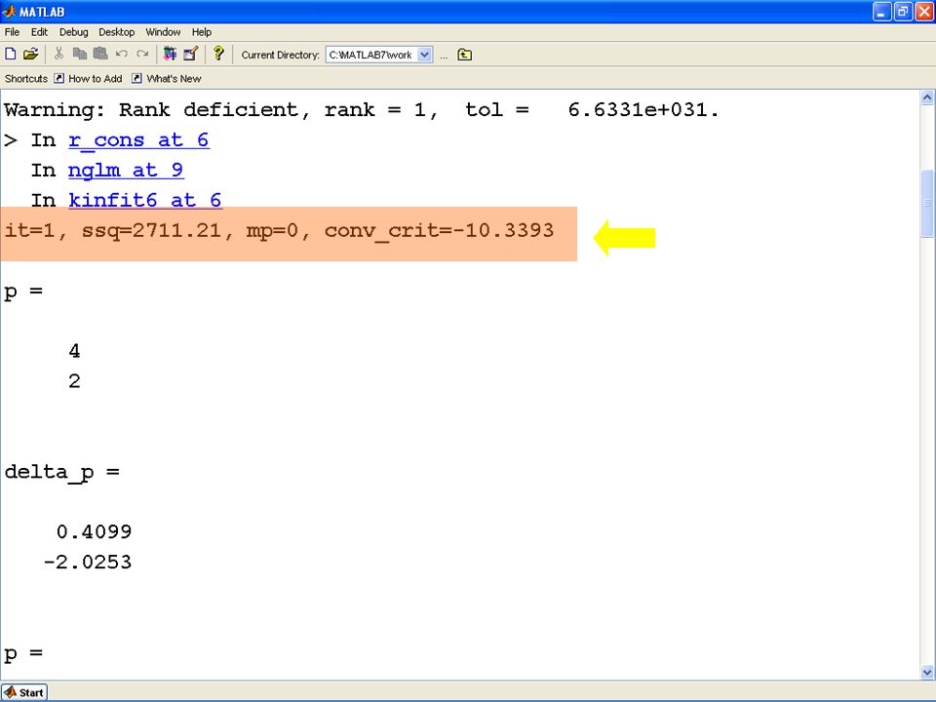This screenshot has width=936, height=702.
Task: Open Help with the question mark icon
Action: click(x=218, y=54)
